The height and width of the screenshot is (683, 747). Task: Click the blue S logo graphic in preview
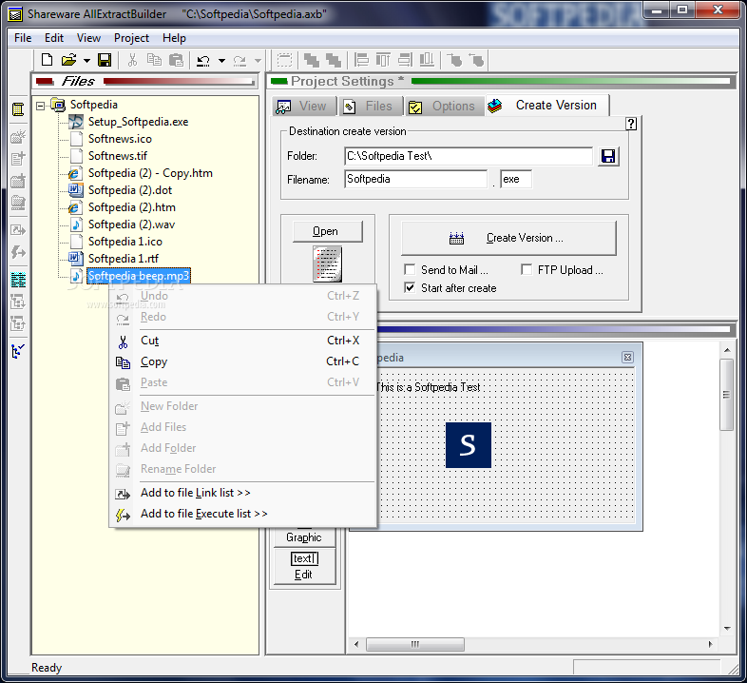coord(469,445)
